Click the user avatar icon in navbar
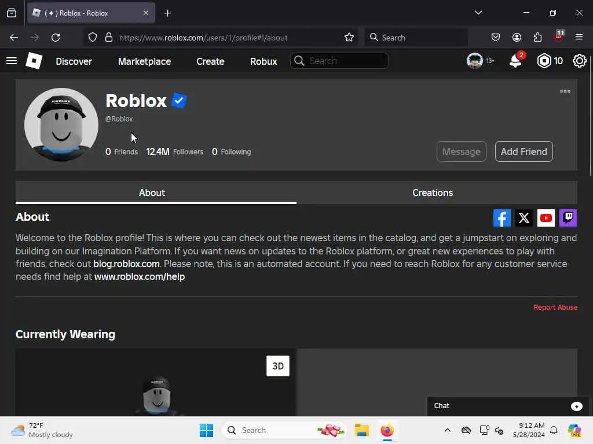Screen dimensions: 593x444 click(474, 61)
